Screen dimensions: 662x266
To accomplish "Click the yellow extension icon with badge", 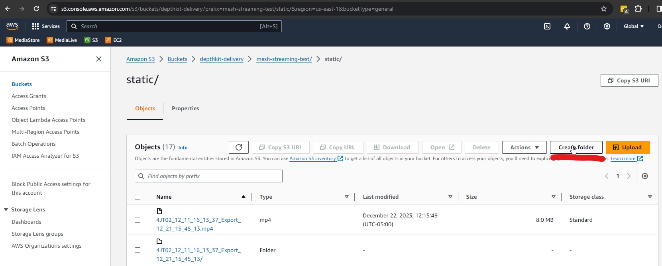I will pos(624,9).
